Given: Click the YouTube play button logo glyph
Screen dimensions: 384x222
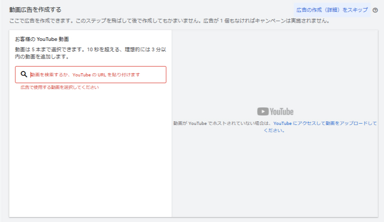Looking at the screenshot, I should coord(263,111).
